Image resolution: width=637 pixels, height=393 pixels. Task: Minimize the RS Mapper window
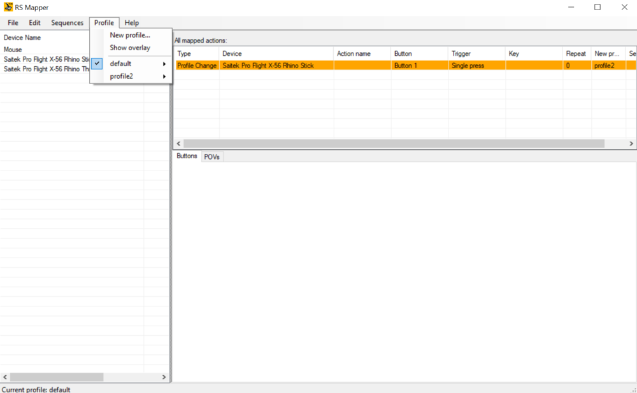point(571,7)
